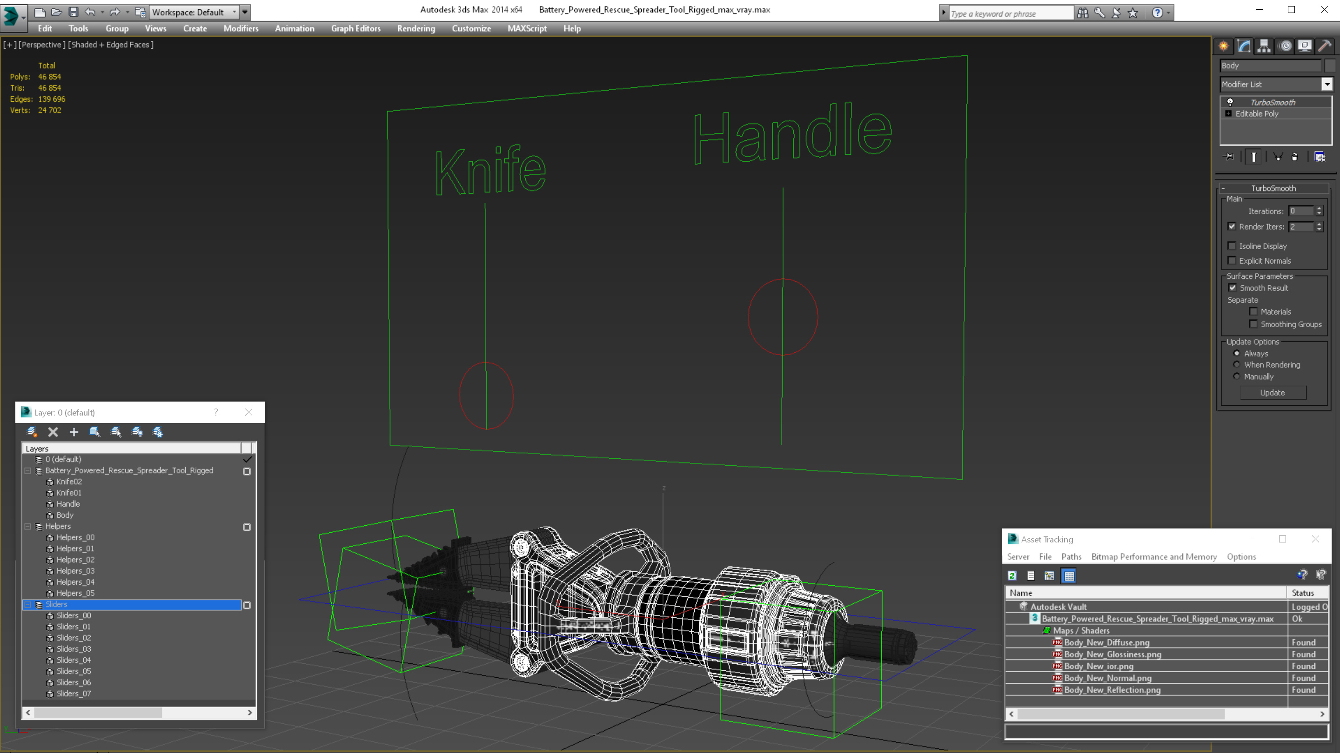Screen dimensions: 1340x753
Task: Click the binoculars search icon
Action: point(1083,13)
